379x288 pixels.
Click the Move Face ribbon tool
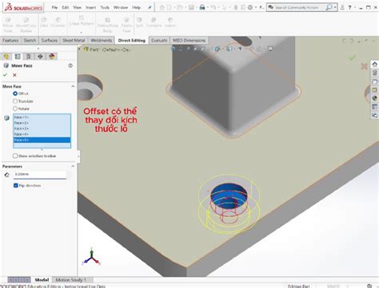pos(8,25)
